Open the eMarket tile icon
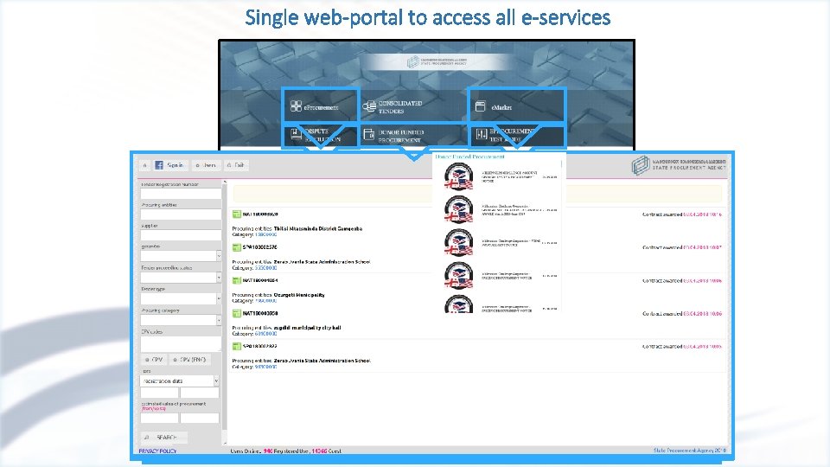This screenshot has height=467, width=830. [x=480, y=106]
